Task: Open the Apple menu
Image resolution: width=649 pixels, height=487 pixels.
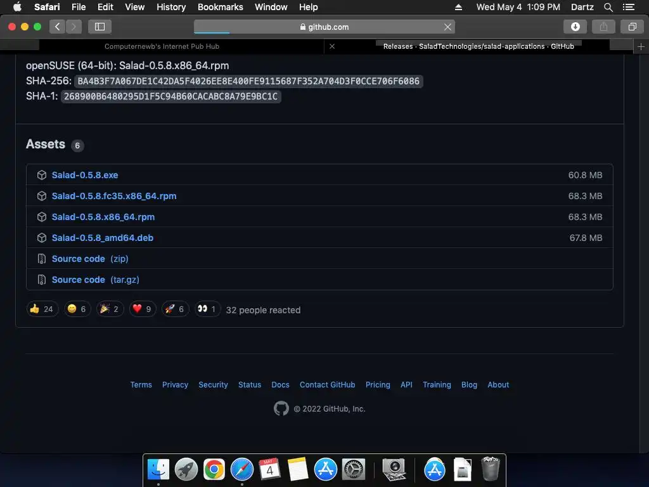Action: click(17, 7)
